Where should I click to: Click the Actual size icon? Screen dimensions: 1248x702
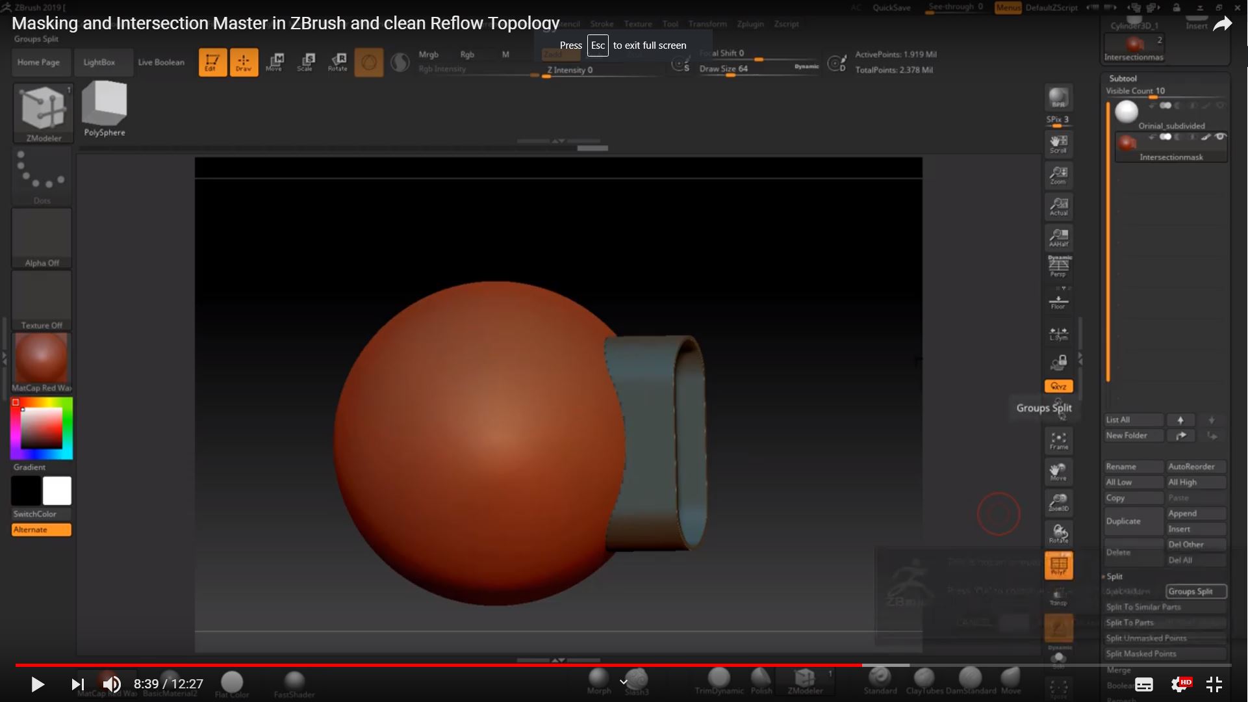tap(1058, 206)
